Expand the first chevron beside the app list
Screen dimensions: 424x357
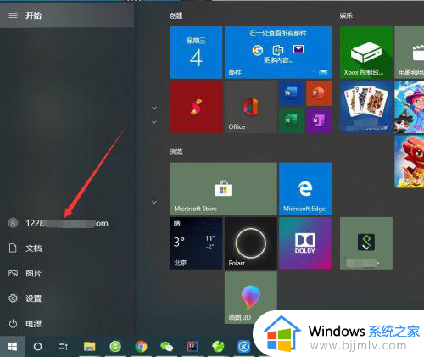point(154,108)
